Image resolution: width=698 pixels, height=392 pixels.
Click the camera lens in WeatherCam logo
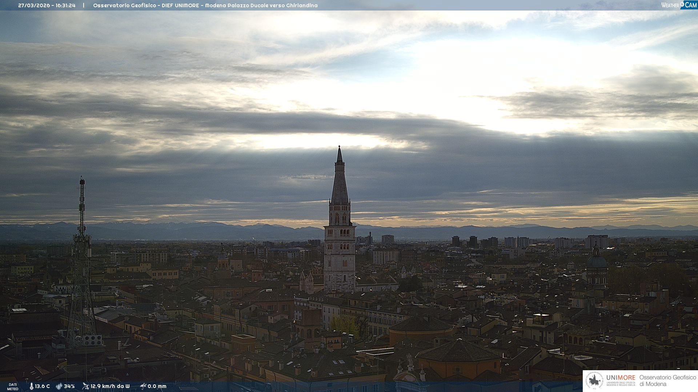tap(682, 4)
